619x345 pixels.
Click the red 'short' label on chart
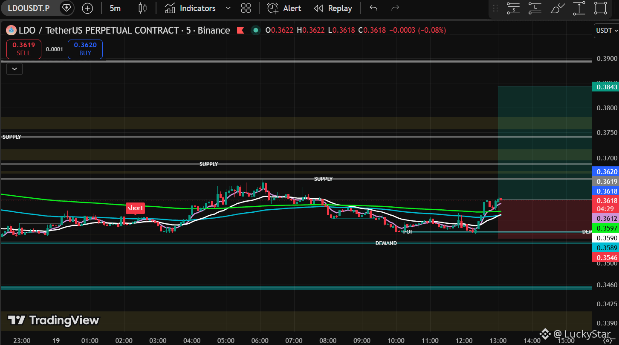[135, 208]
